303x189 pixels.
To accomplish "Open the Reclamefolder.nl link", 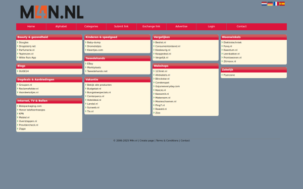I will [29, 89].
